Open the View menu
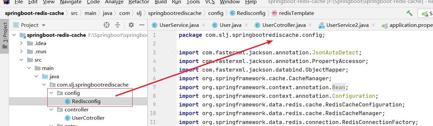 (49, 2)
